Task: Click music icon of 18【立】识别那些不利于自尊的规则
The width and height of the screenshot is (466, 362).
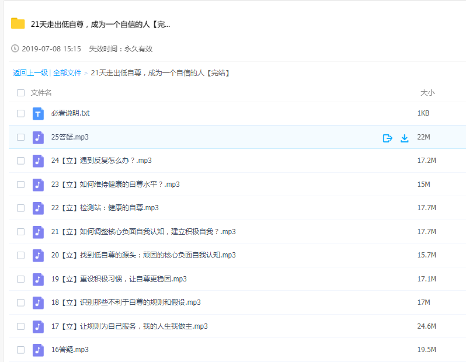Action: (38, 302)
